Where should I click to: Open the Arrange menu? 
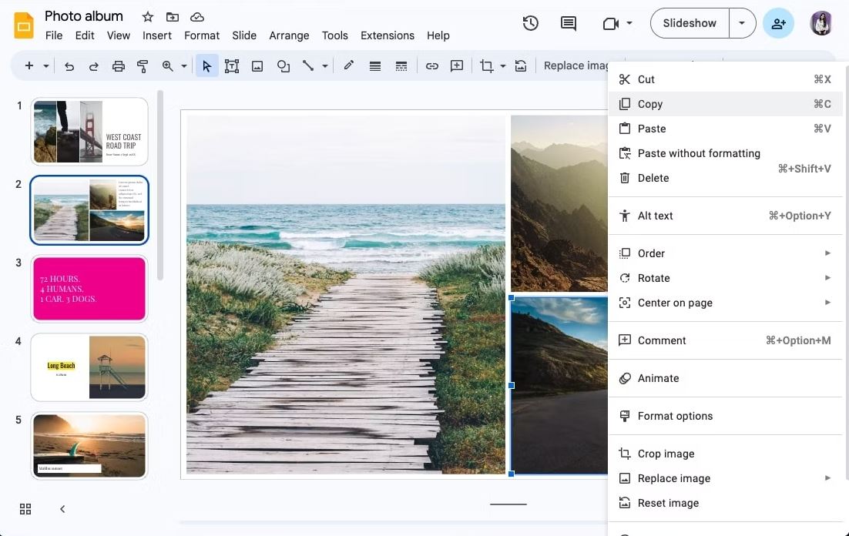[x=289, y=35]
